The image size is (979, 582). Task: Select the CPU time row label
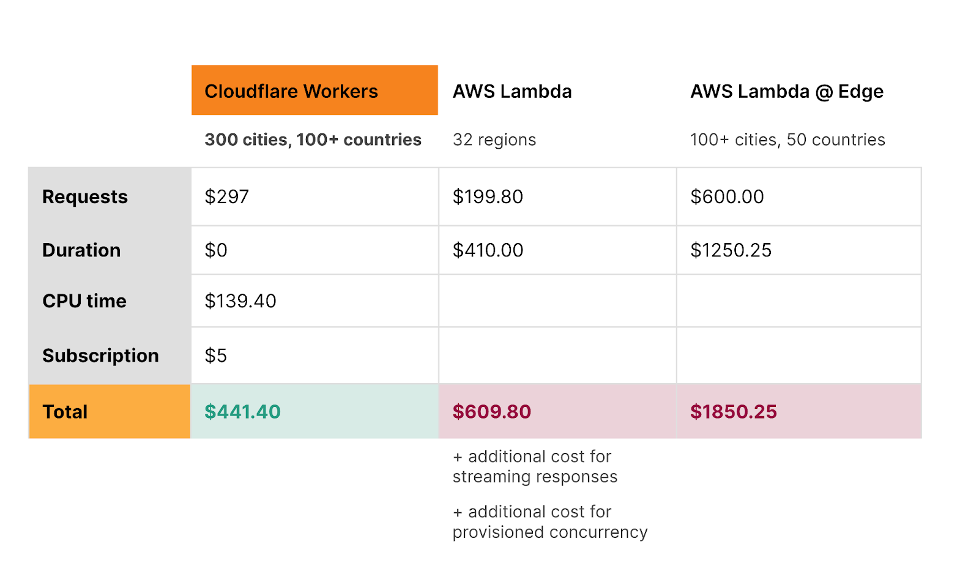point(84,300)
